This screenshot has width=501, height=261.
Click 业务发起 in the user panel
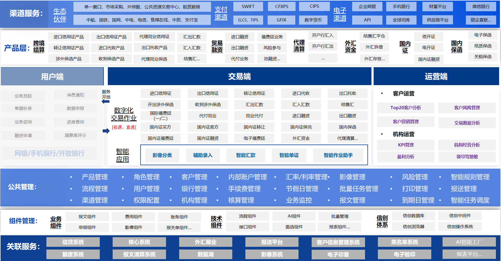23,96
